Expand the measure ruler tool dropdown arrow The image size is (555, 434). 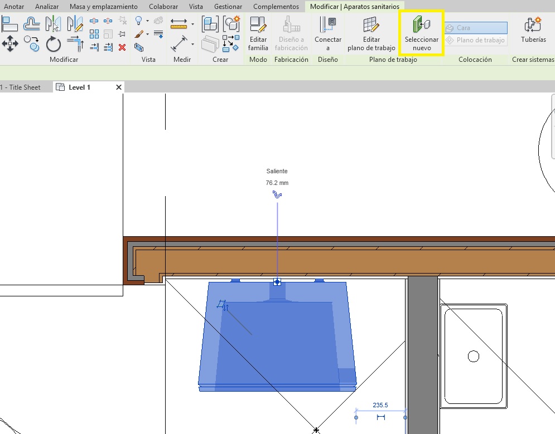[192, 24]
